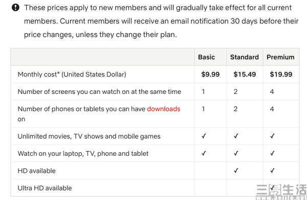Select the Basic column header

[x=206, y=57]
